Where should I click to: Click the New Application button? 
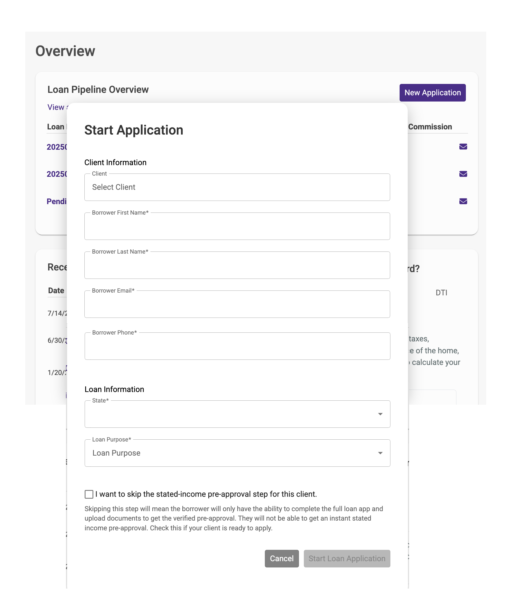(x=432, y=93)
